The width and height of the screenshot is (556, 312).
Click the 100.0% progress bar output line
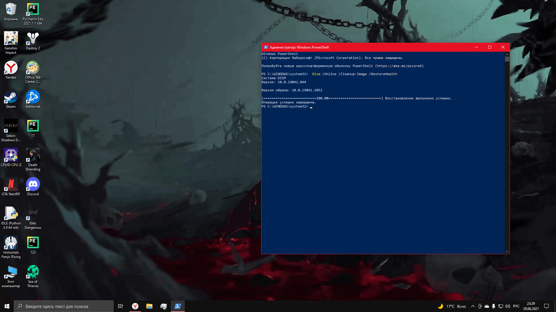[356, 98]
